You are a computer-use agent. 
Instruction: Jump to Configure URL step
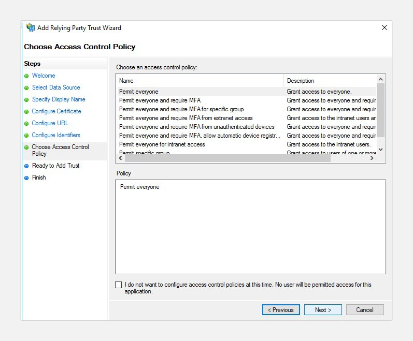pyautogui.click(x=50, y=123)
